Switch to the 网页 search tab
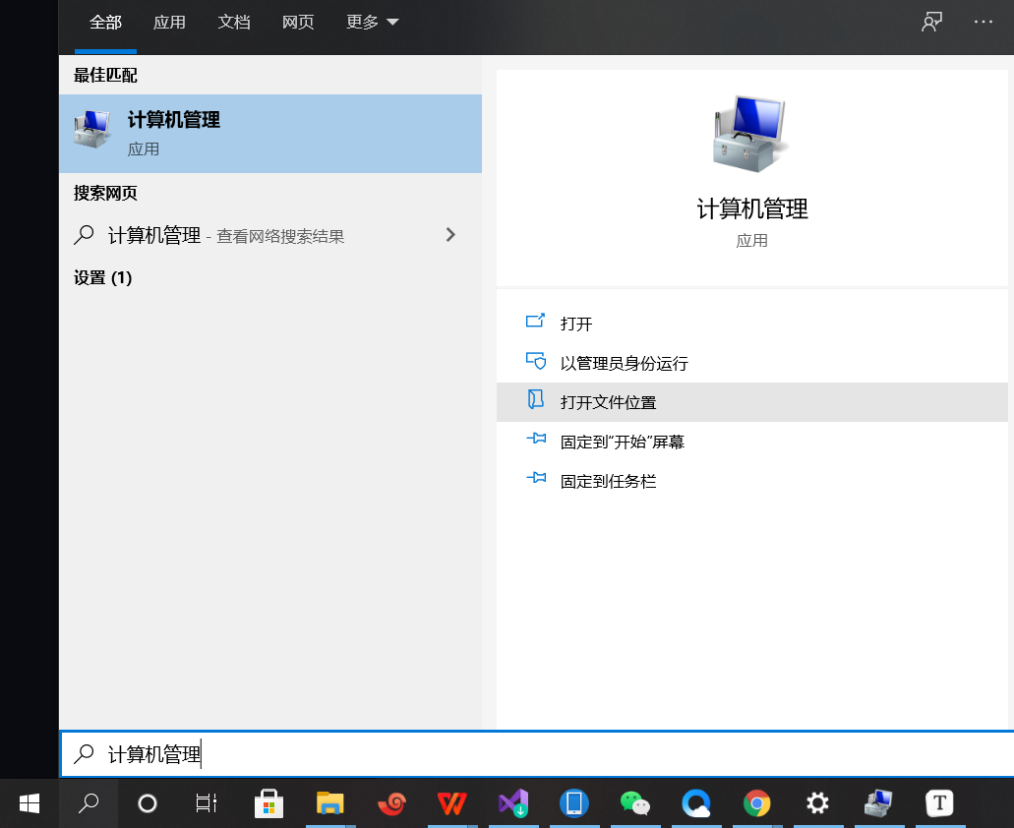The image size is (1014, 828). 297,22
